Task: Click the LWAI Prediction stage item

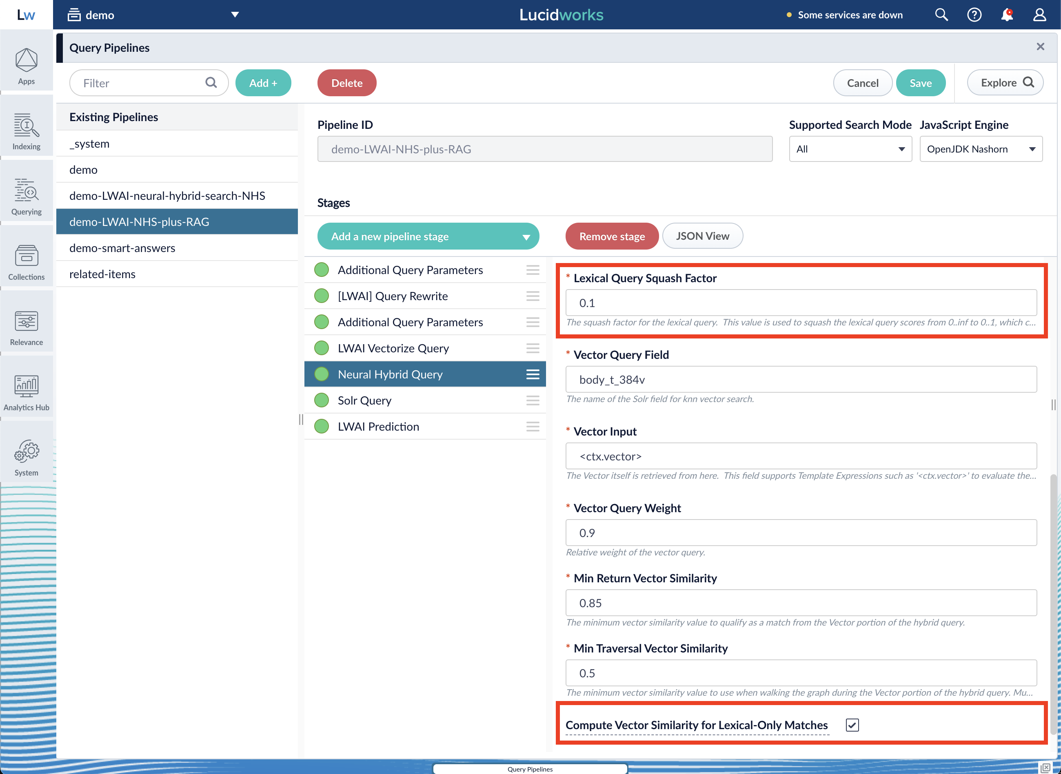Action: coord(378,426)
